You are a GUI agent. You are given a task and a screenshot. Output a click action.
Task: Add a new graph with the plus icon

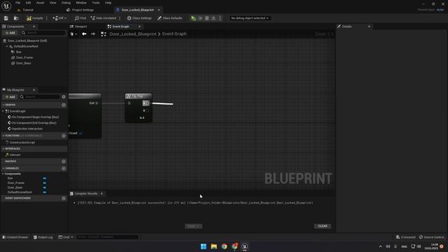[x=64, y=105]
